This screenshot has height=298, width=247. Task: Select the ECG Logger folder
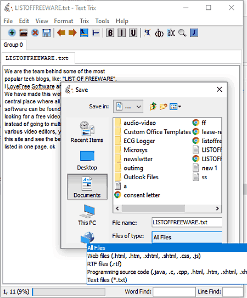(x=135, y=141)
